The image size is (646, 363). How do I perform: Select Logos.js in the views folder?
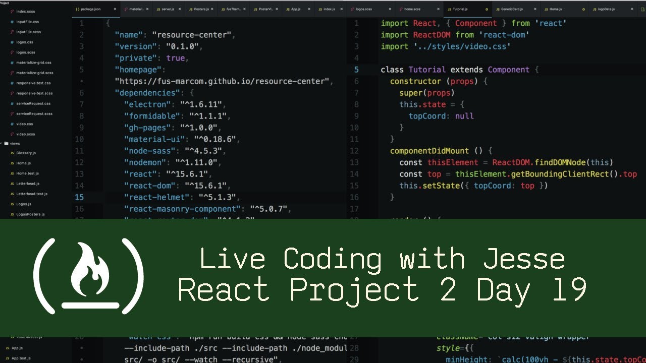pos(24,204)
